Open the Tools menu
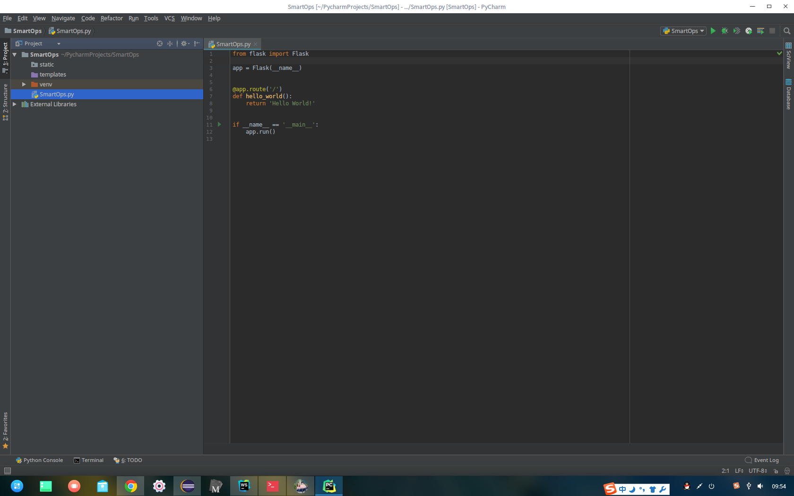Viewport: 794px width, 496px height. [151, 18]
